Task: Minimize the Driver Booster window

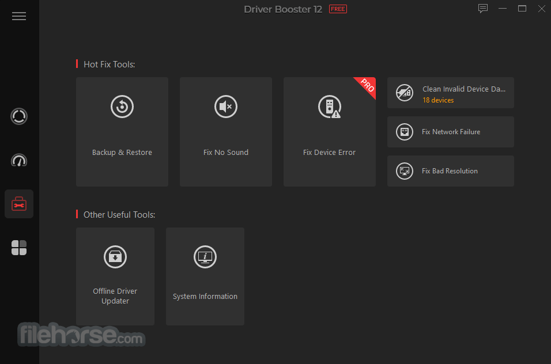Action: (x=503, y=9)
